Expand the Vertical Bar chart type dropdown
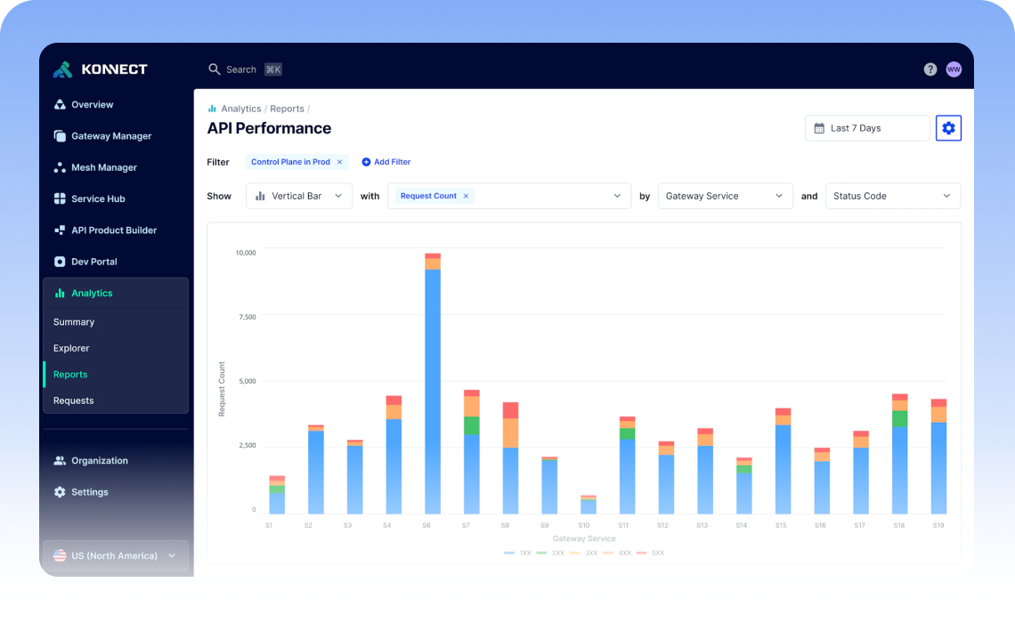1015x623 pixels. coord(299,196)
